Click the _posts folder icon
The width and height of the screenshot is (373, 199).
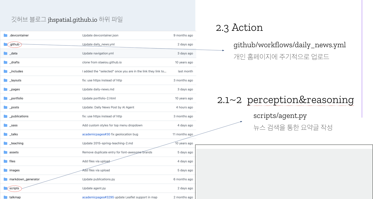[x=5, y=107]
